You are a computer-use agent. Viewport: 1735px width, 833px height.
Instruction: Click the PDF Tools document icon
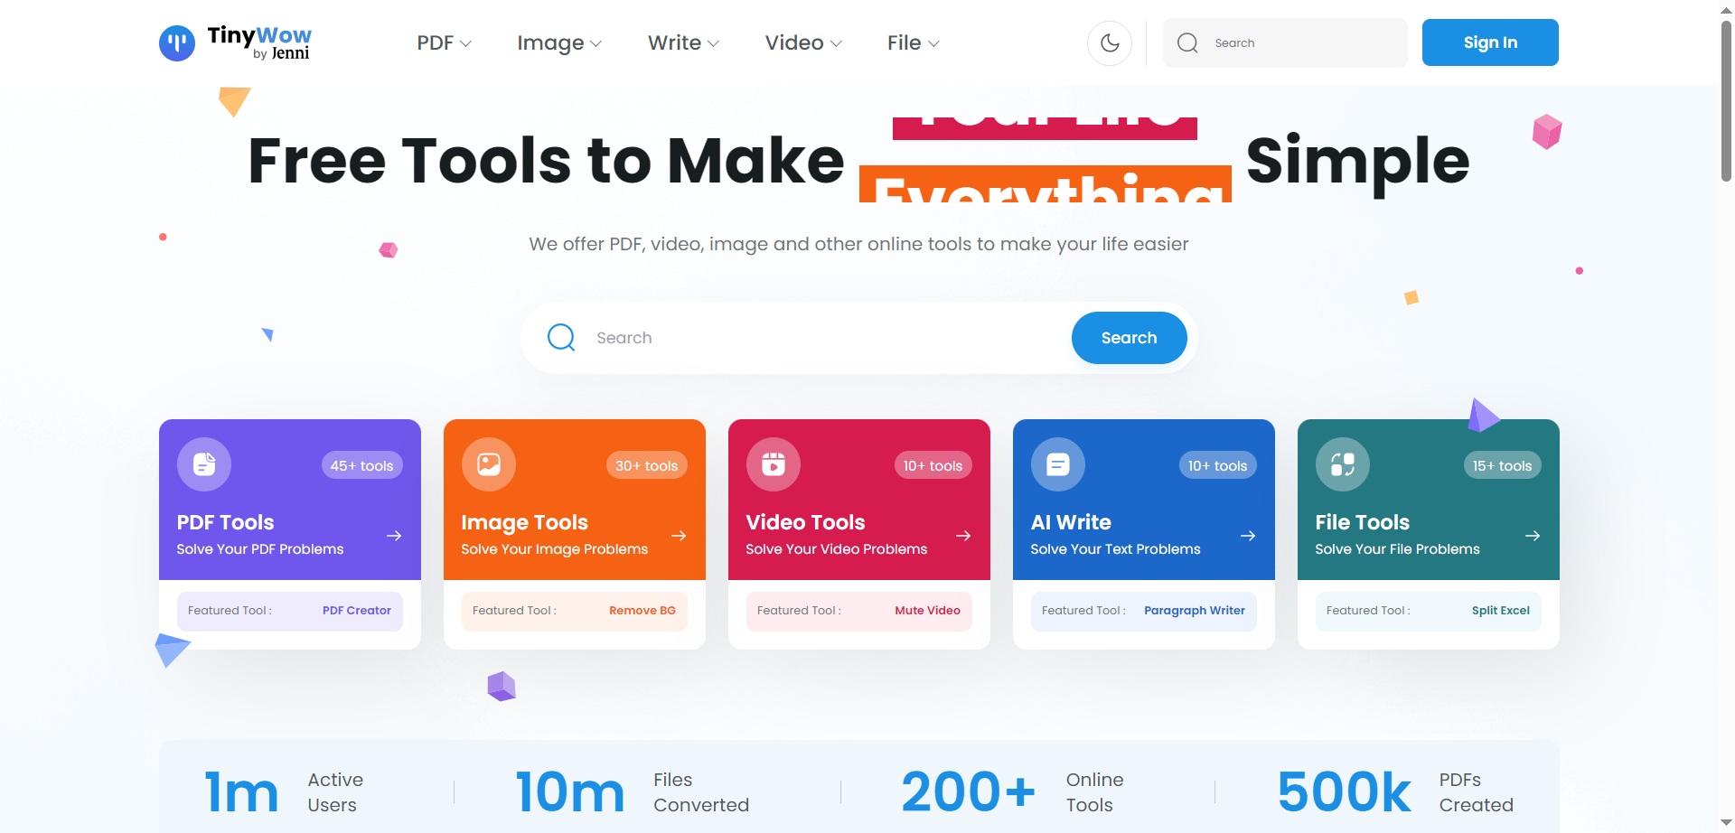tap(204, 464)
